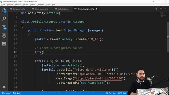Click the 'ObjectManager' type hint
The width and height of the screenshot is (169, 95).
[x=75, y=31]
